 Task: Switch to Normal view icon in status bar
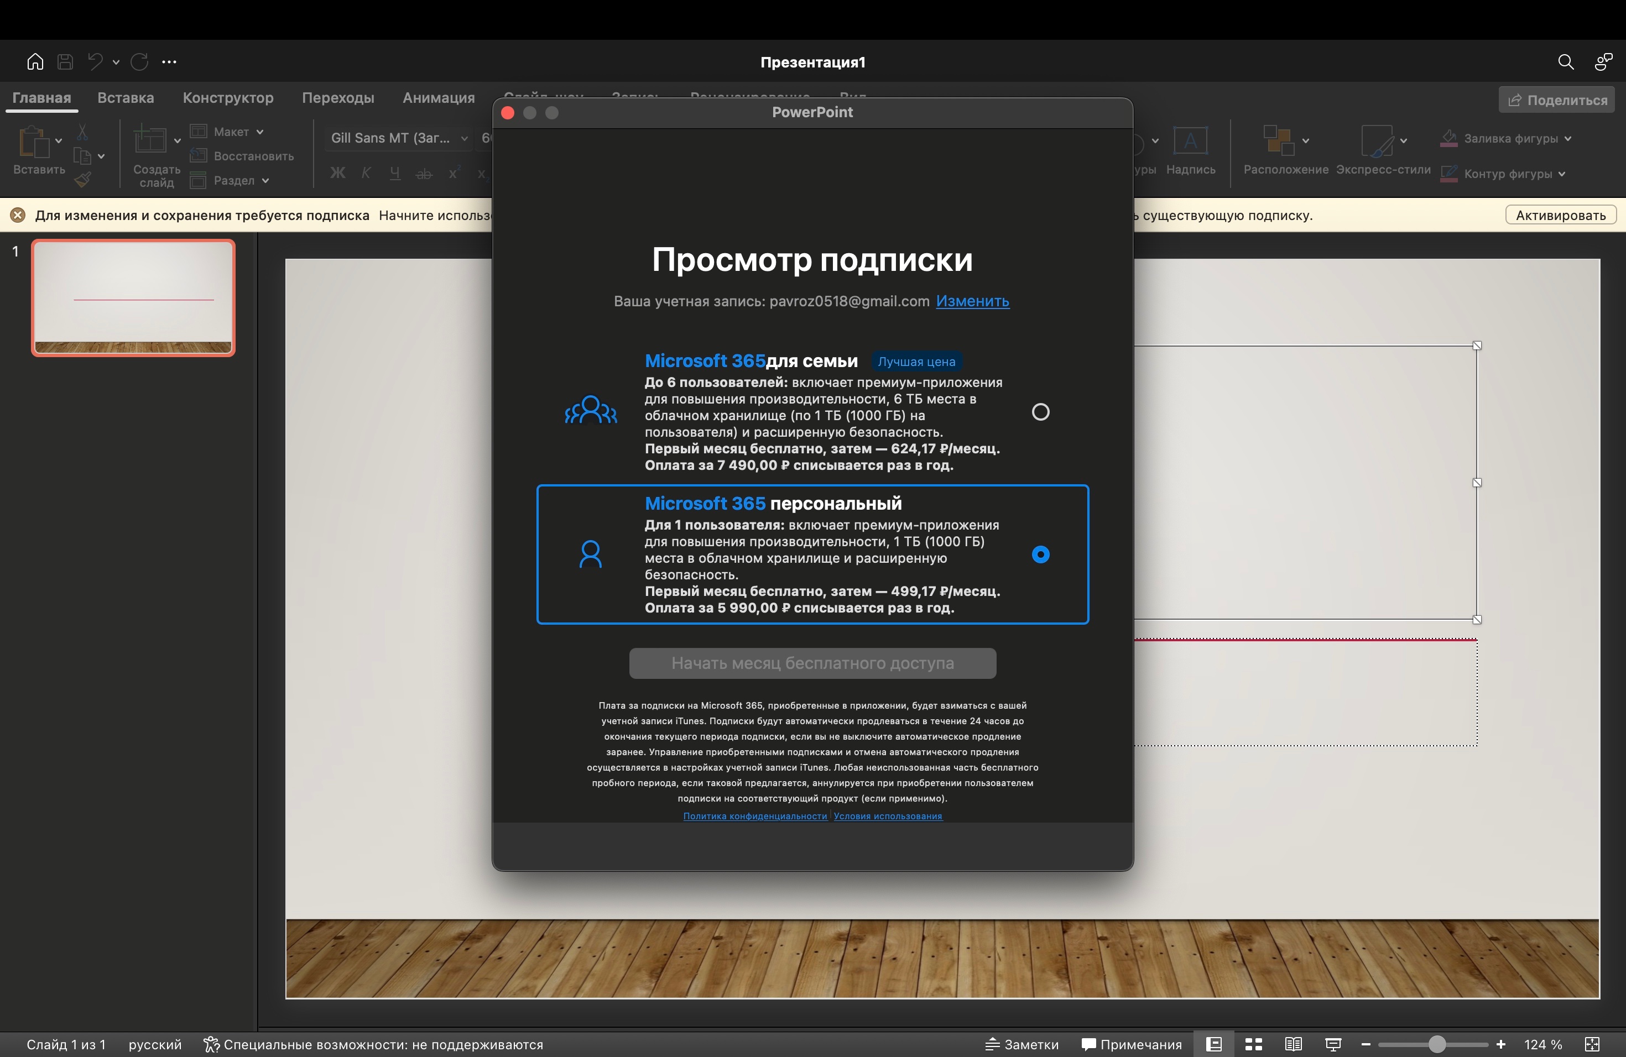tap(1213, 1044)
